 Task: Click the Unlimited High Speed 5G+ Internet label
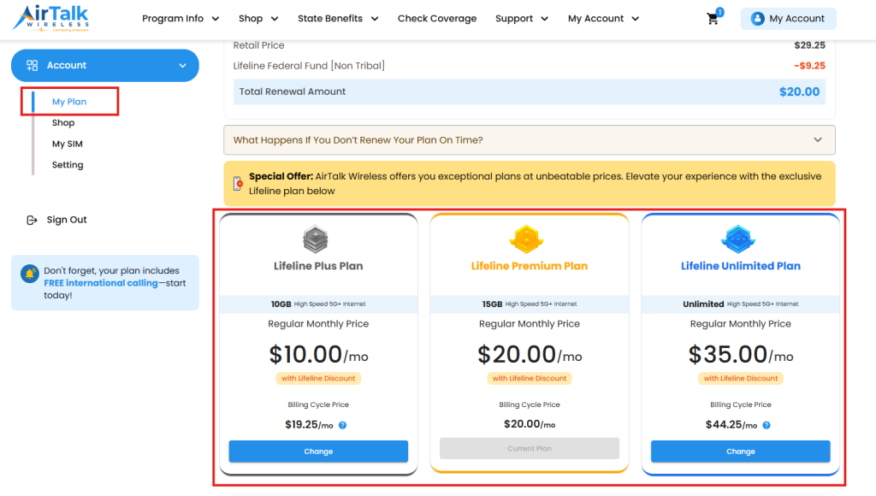740,304
